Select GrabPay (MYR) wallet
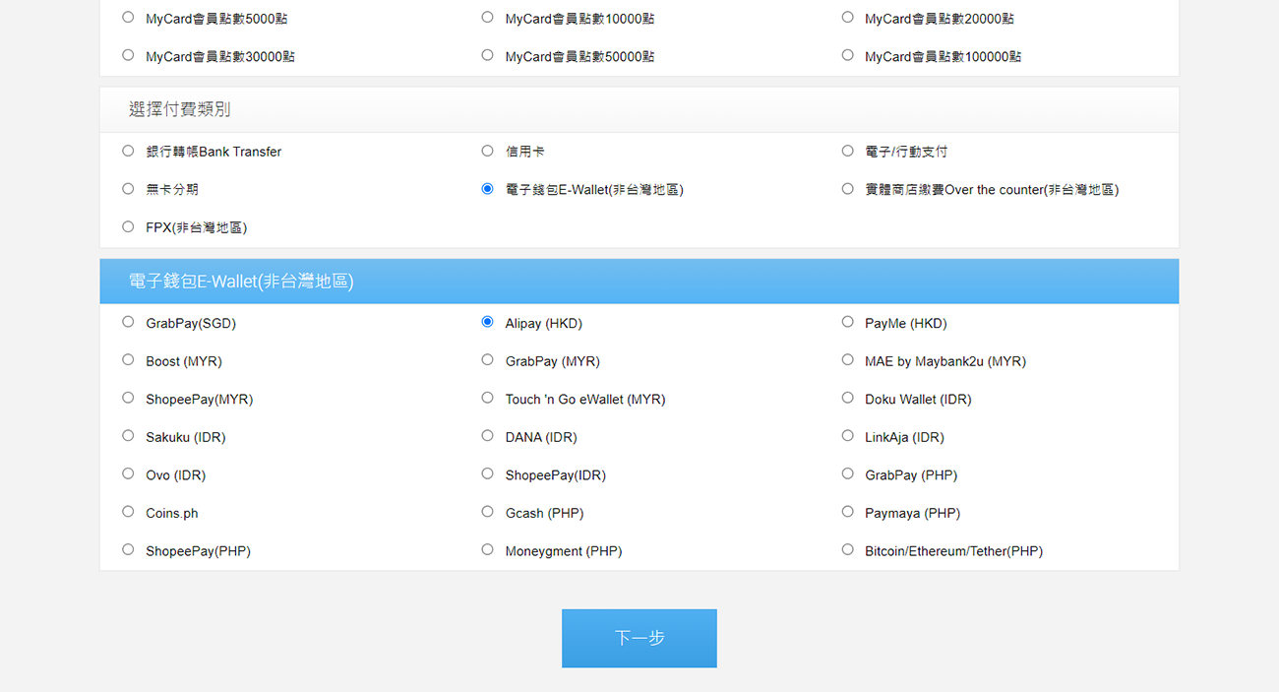This screenshot has height=692, width=1279. pos(487,361)
